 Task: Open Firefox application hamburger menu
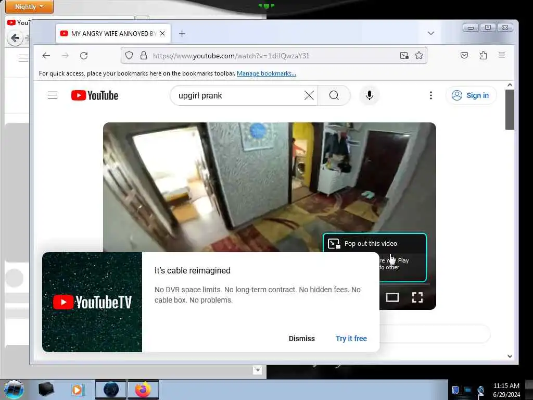[x=502, y=55]
